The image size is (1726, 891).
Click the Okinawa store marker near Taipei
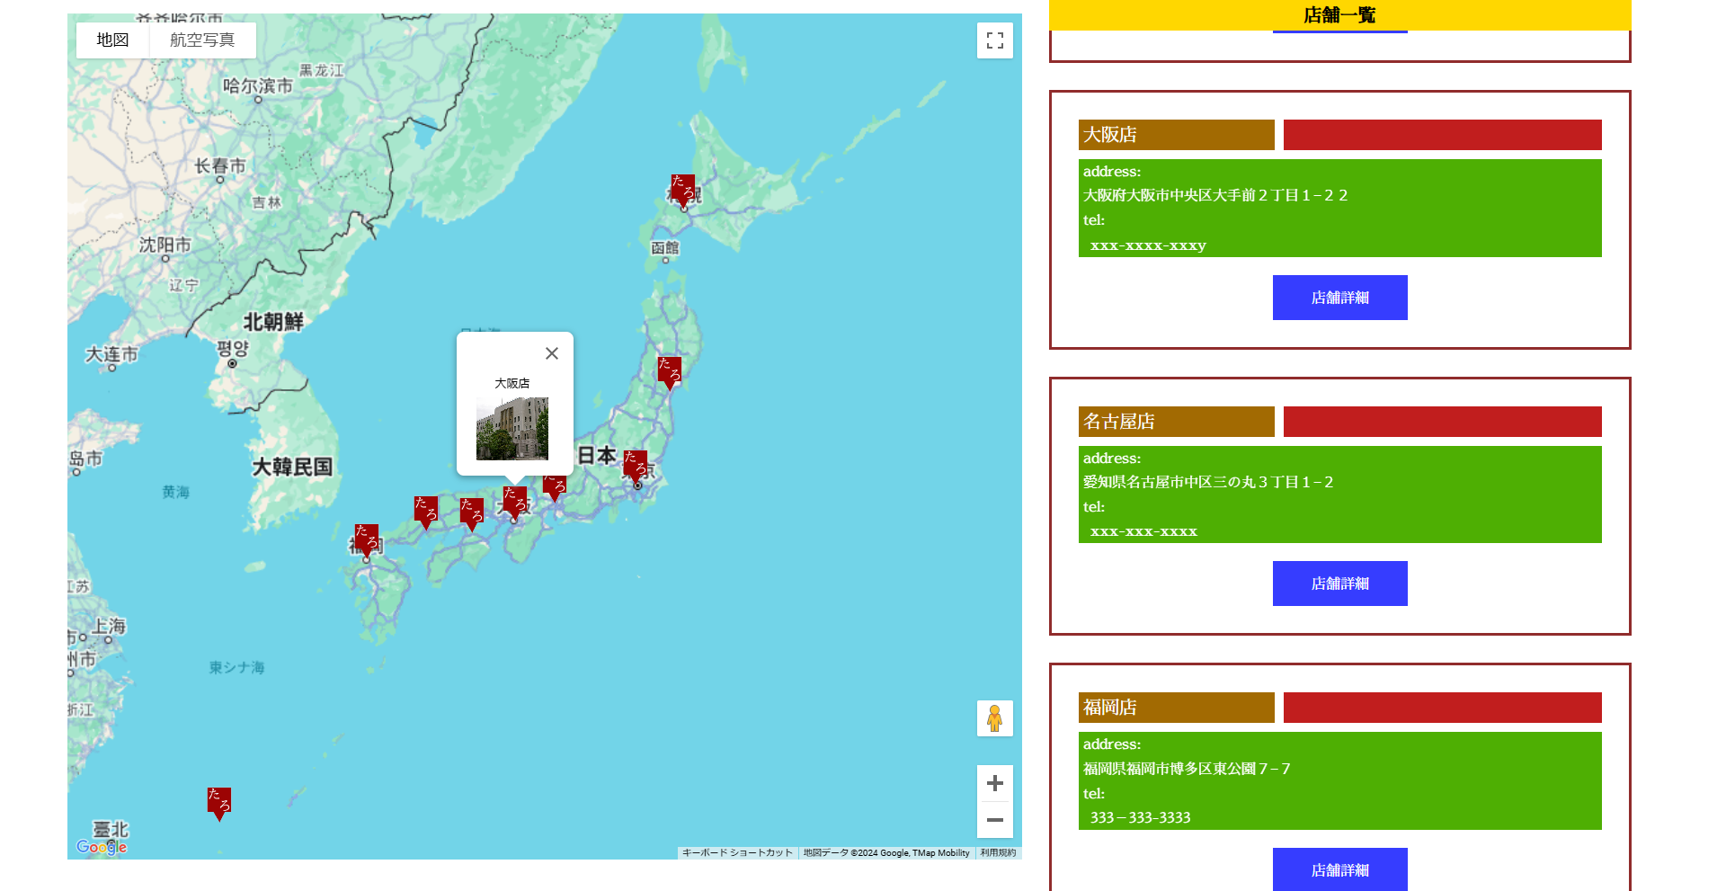click(219, 802)
